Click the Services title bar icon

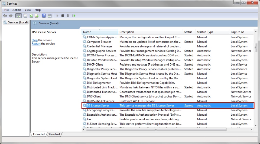tap(4, 4)
